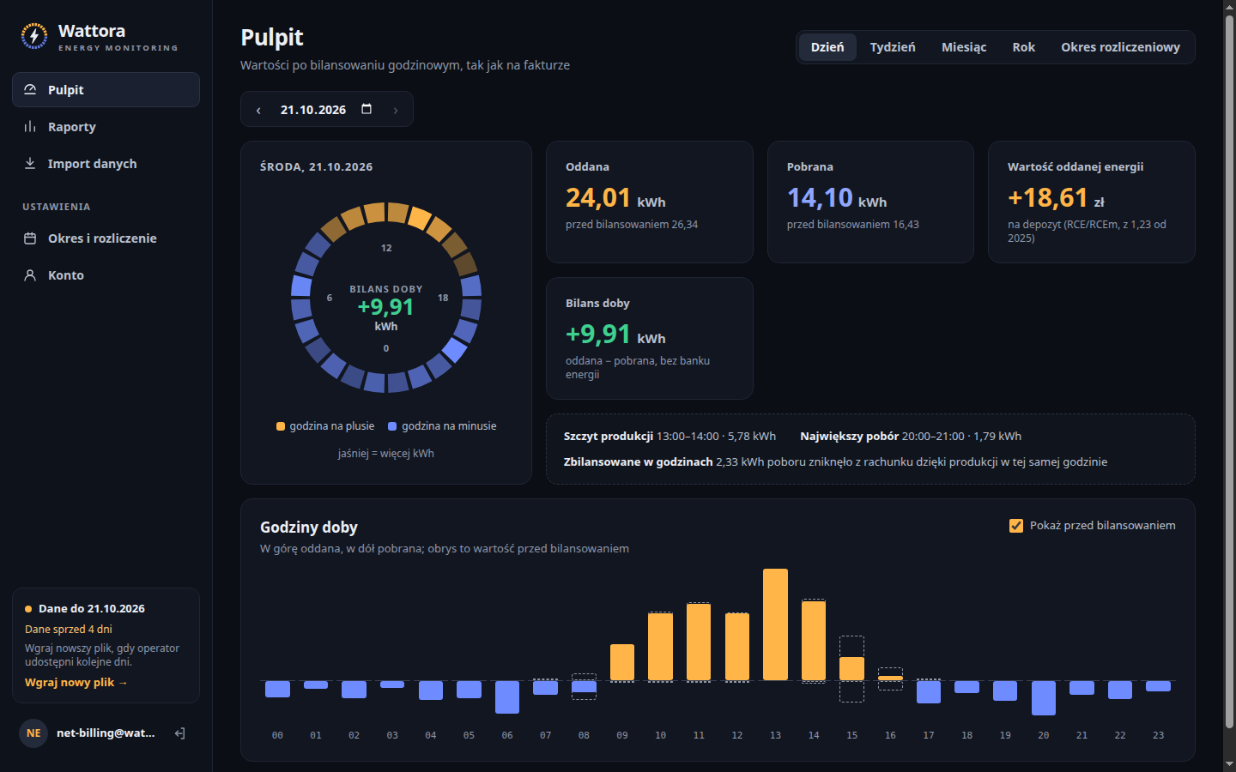
Task: Click the Raporty bar chart icon
Action: (x=30, y=127)
